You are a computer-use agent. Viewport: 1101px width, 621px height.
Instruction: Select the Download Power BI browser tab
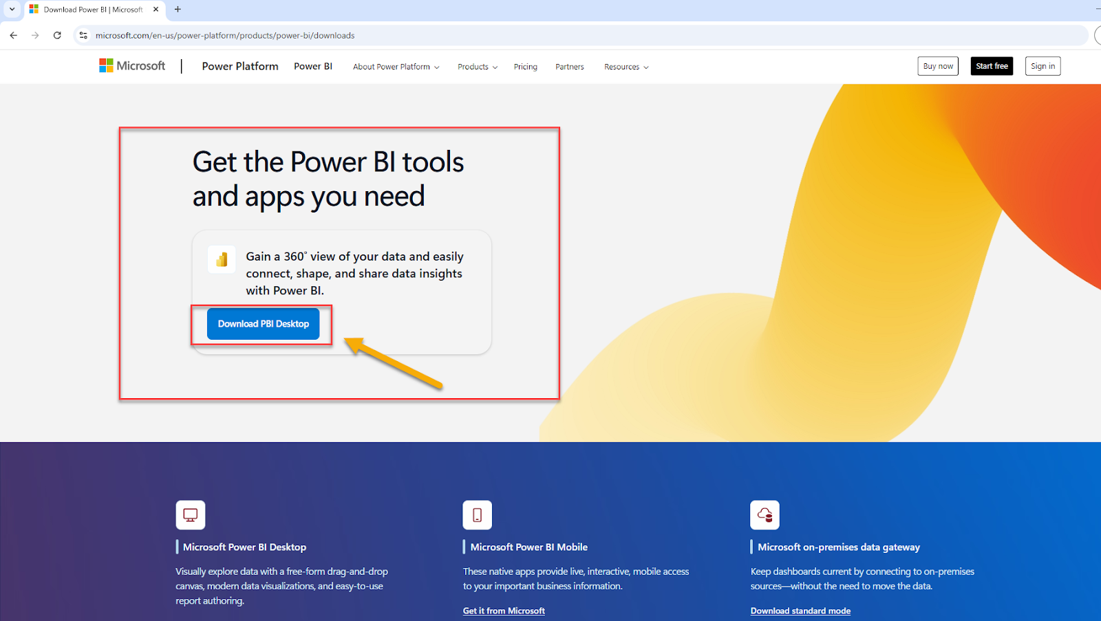pos(95,10)
